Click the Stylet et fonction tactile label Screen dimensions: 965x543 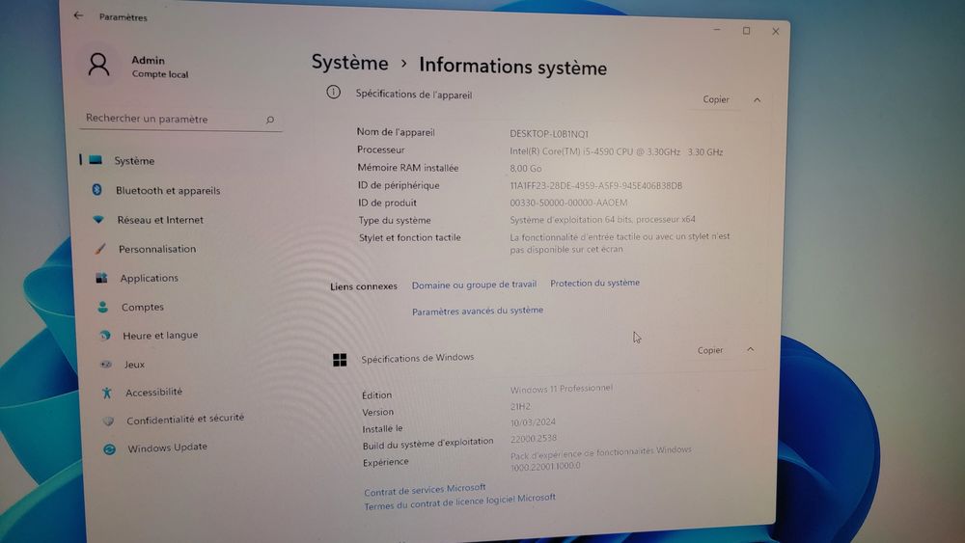[410, 237]
